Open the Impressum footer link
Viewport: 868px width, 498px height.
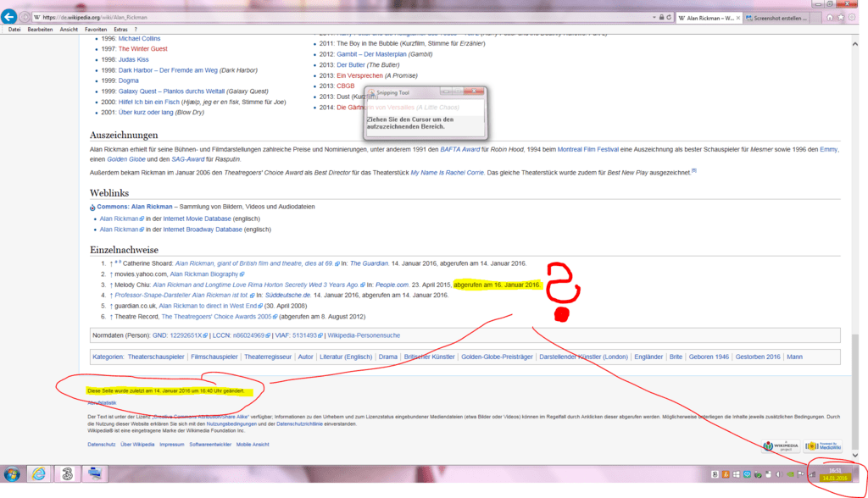pos(171,445)
